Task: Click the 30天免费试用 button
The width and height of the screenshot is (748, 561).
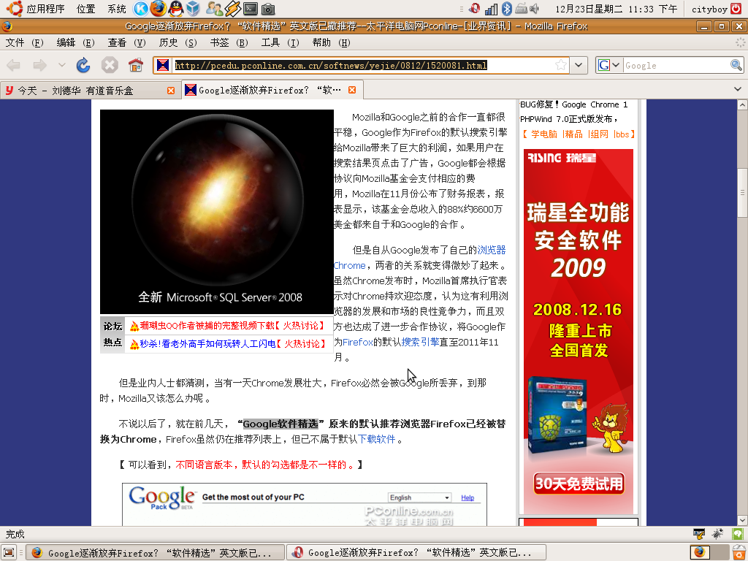Action: (579, 484)
